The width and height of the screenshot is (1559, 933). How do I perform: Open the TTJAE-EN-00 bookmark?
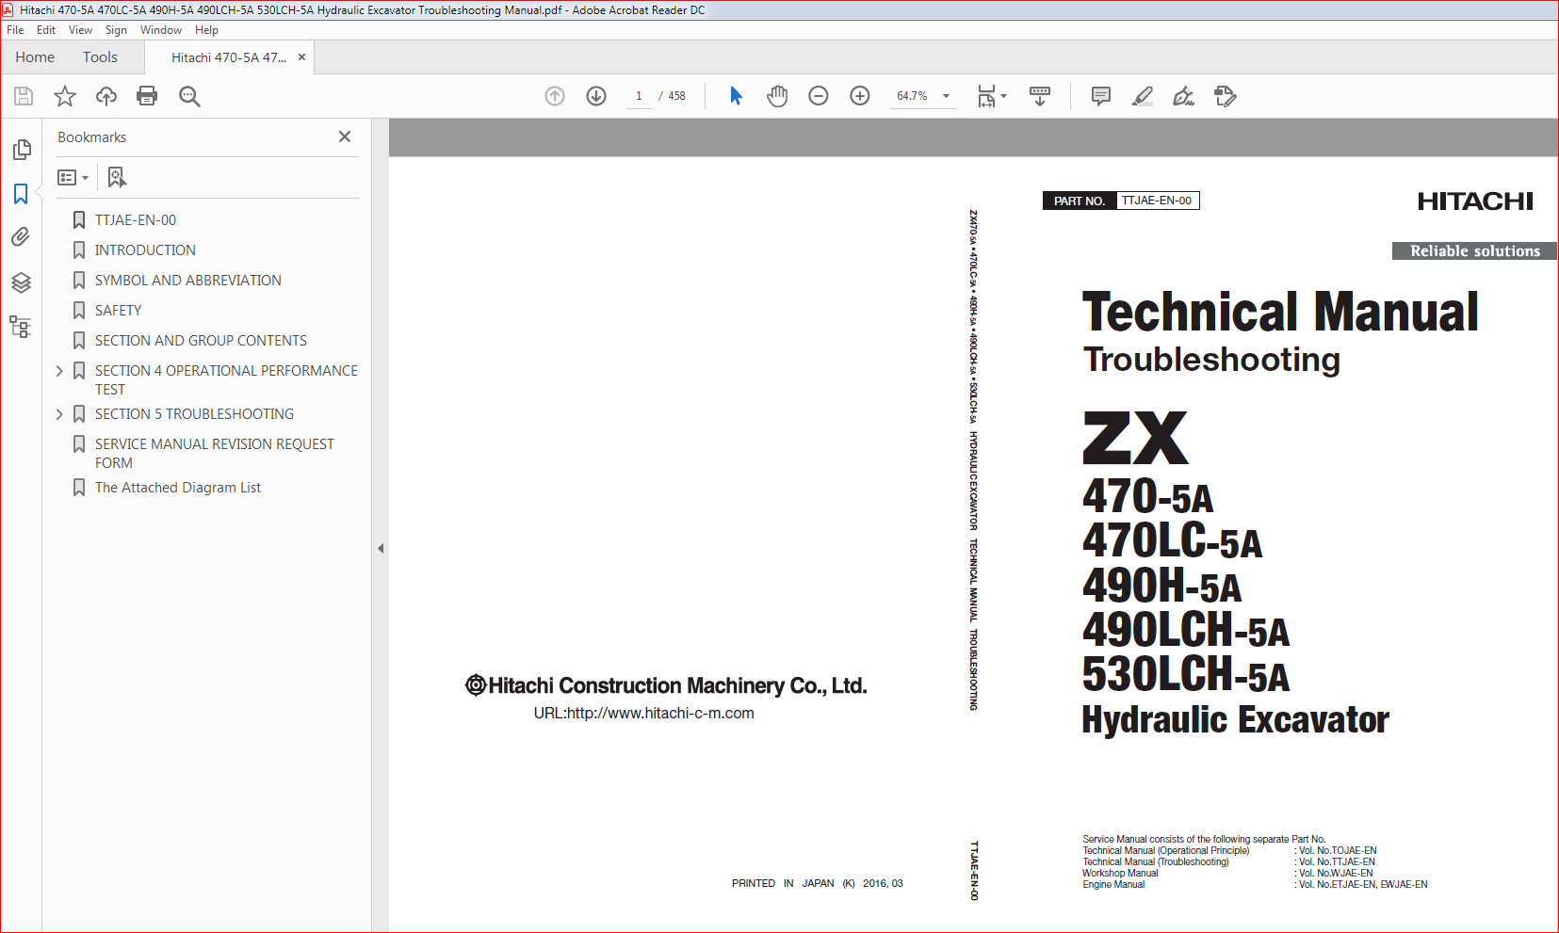coord(135,220)
